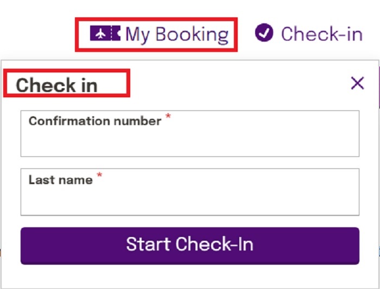Select the Check-in navigation item
This screenshot has width=380, height=289.
click(x=309, y=33)
